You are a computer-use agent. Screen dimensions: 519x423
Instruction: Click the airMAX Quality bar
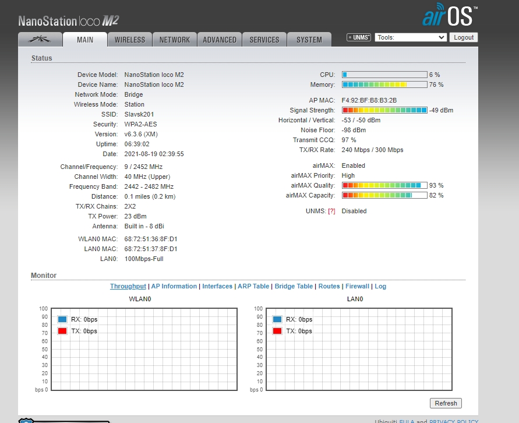click(384, 185)
